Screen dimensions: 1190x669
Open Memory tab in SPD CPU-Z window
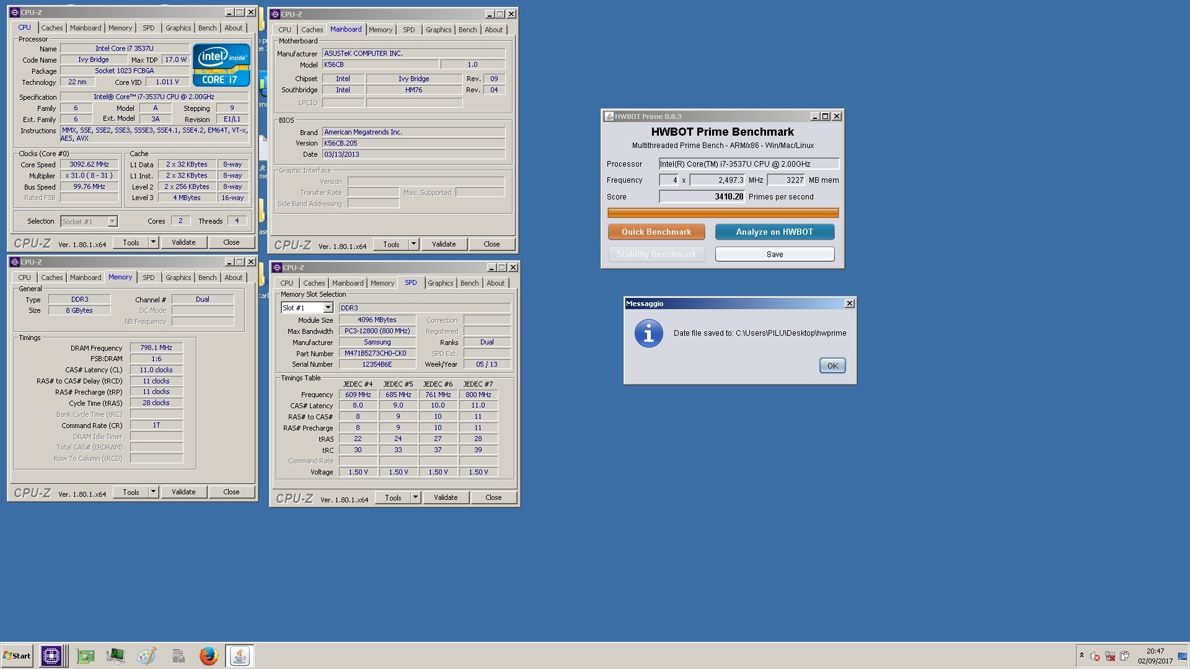tap(382, 283)
